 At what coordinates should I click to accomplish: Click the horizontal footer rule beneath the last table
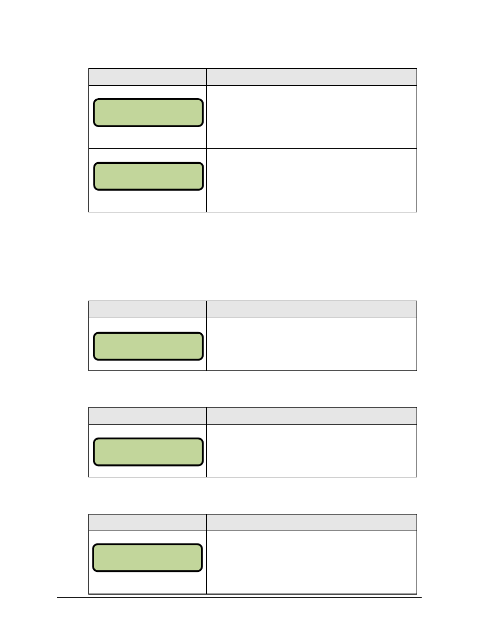coord(239,598)
